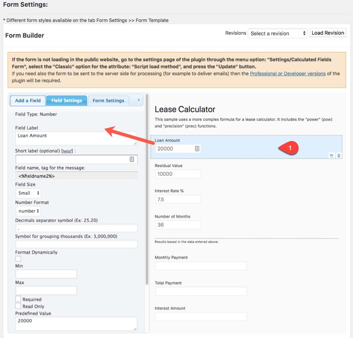Click the Field Label text area
The height and width of the screenshot is (338, 353).
[x=76, y=138]
